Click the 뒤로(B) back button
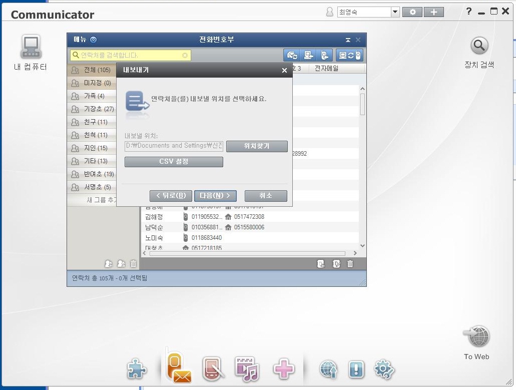The width and height of the screenshot is (516, 390). (171, 196)
